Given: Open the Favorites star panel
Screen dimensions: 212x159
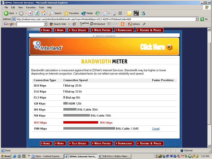Looking at the screenshot, I should pyautogui.click(x=71, y=13).
